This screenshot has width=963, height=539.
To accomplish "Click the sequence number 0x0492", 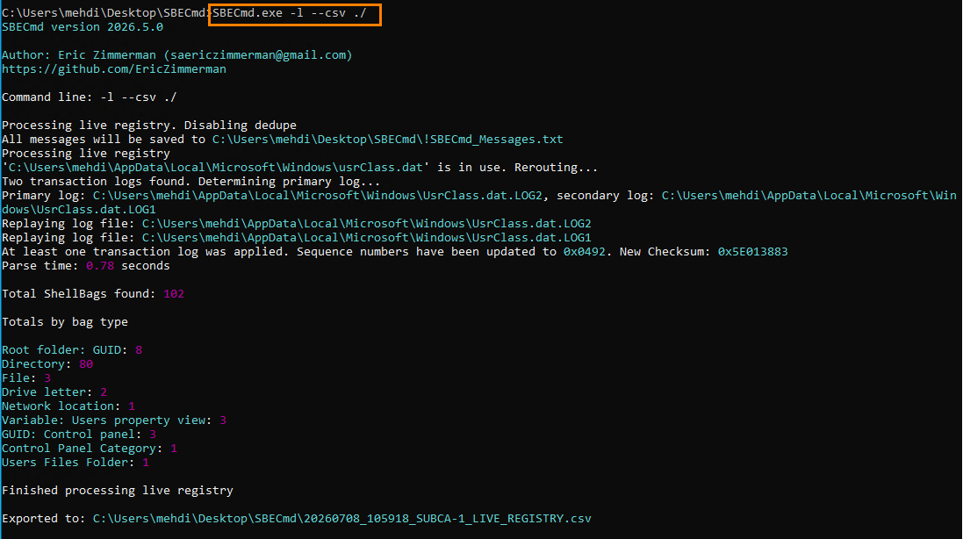I will pyautogui.click(x=584, y=252).
